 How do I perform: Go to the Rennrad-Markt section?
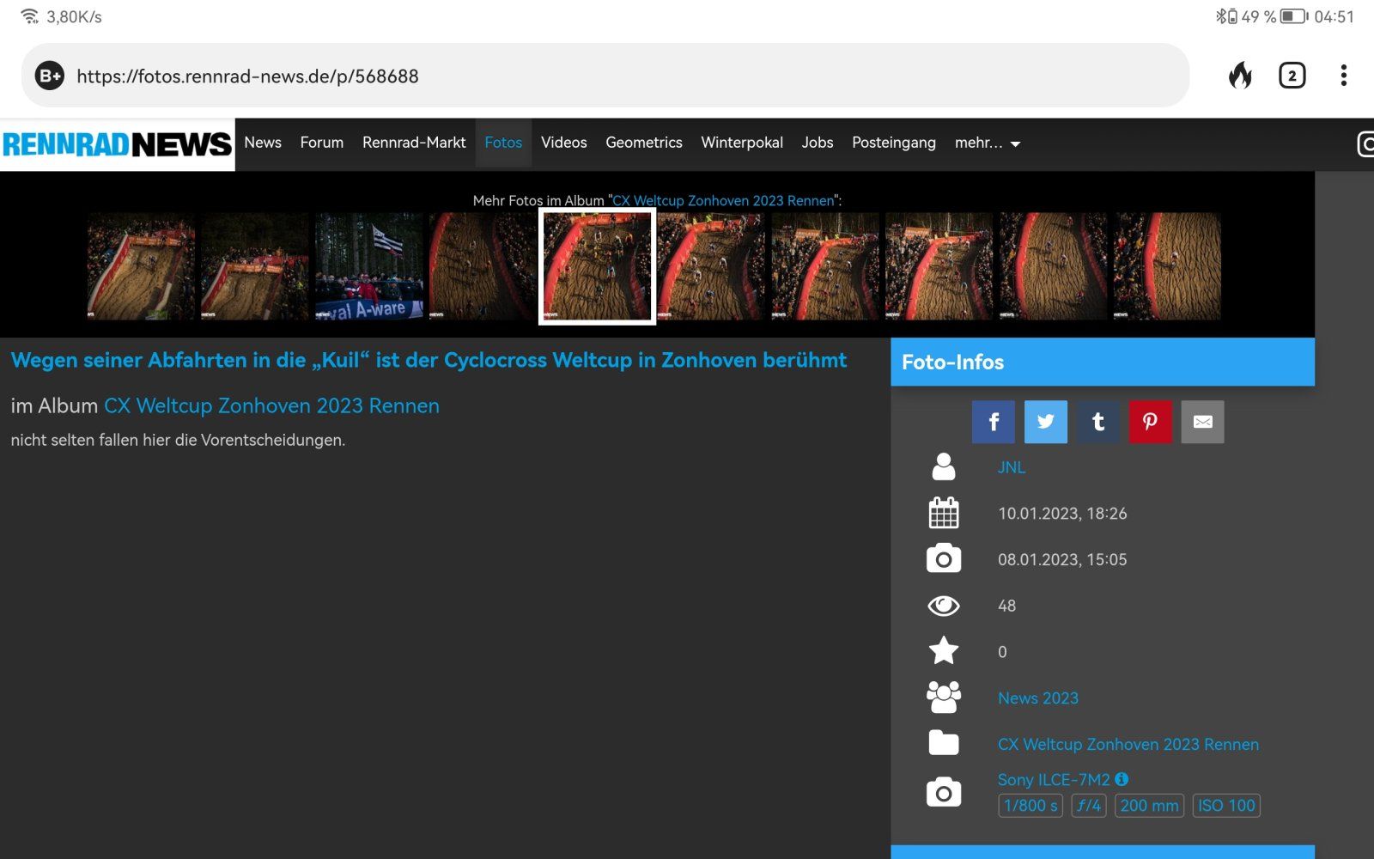[414, 143]
